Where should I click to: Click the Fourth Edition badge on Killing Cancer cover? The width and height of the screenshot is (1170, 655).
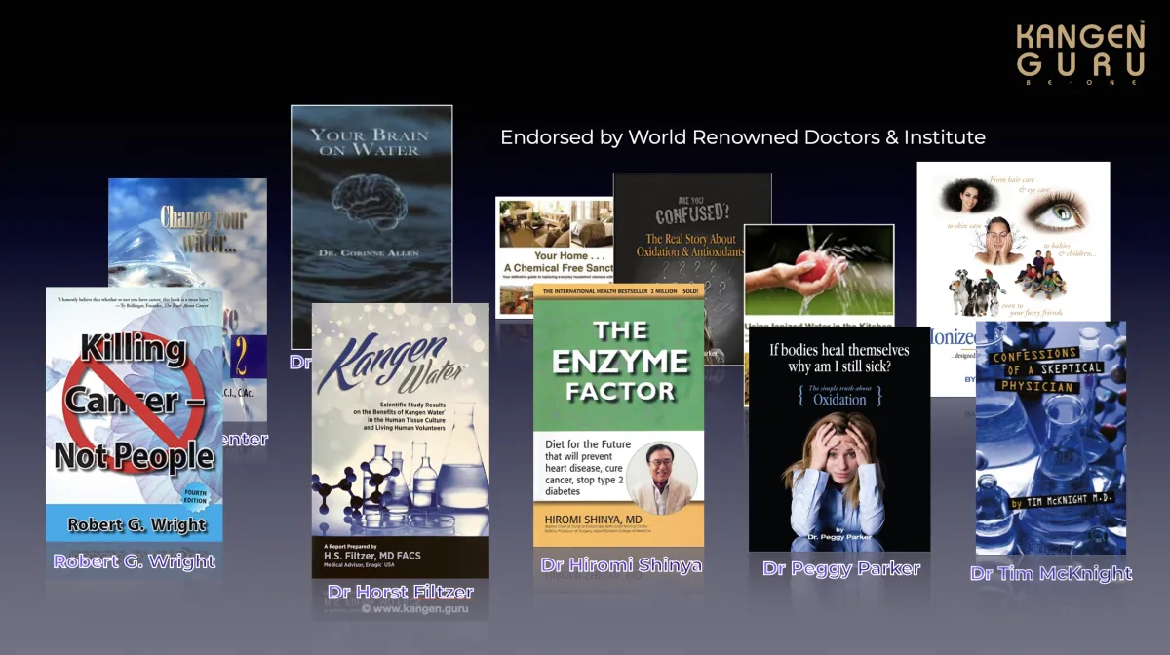tap(195, 495)
